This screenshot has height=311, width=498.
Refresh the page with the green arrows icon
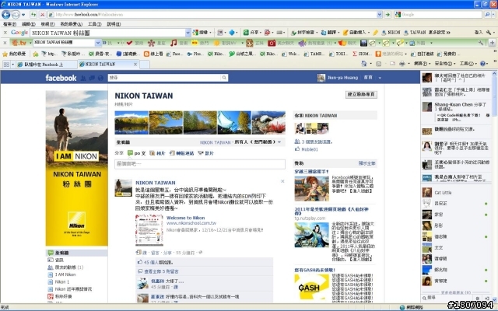coord(33,14)
